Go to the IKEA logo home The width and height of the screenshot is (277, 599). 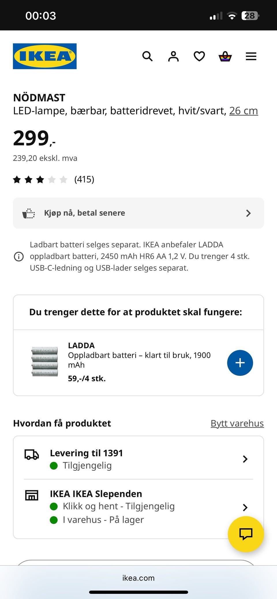pos(45,56)
